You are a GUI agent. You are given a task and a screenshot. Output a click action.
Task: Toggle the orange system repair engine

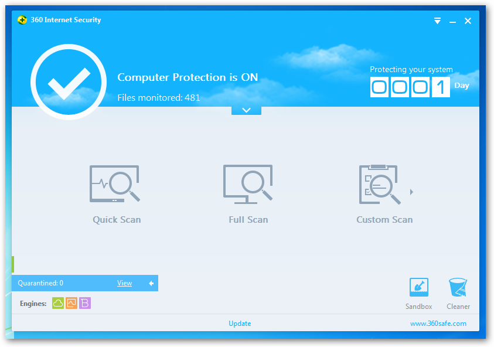click(71, 303)
